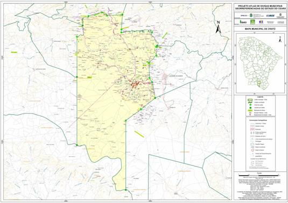Click the purple logo in the second logo row
The height and width of the screenshot is (203, 288).
(261, 22)
